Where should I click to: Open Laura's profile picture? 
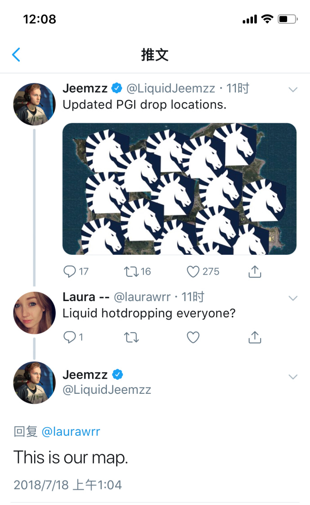coord(34,313)
